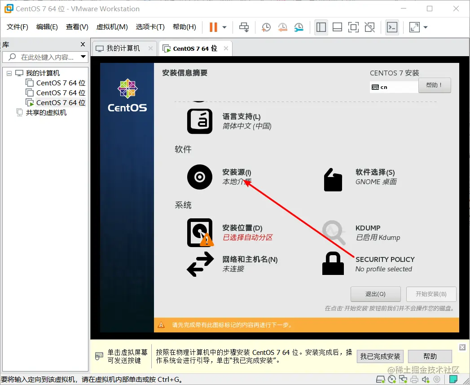Open 安装位置(D) disk destination icon
470x385 pixels.
200,233
